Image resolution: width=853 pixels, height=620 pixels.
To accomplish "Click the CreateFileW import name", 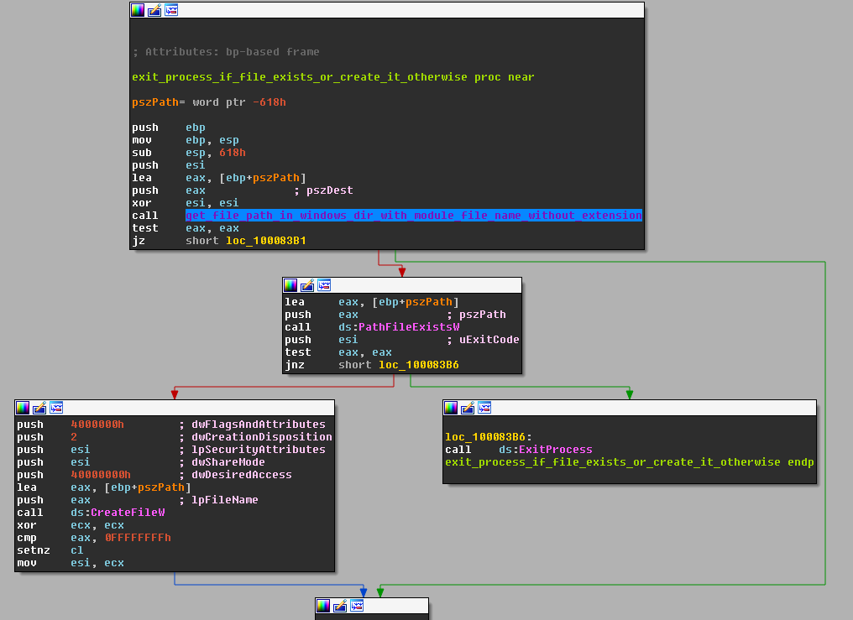I will click(128, 513).
